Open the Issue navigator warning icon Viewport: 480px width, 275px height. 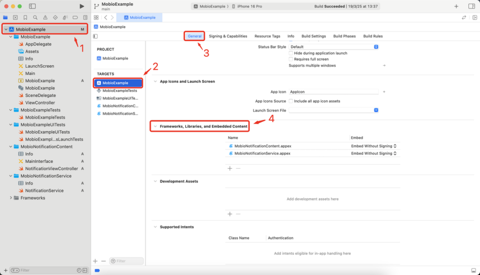(x=45, y=17)
